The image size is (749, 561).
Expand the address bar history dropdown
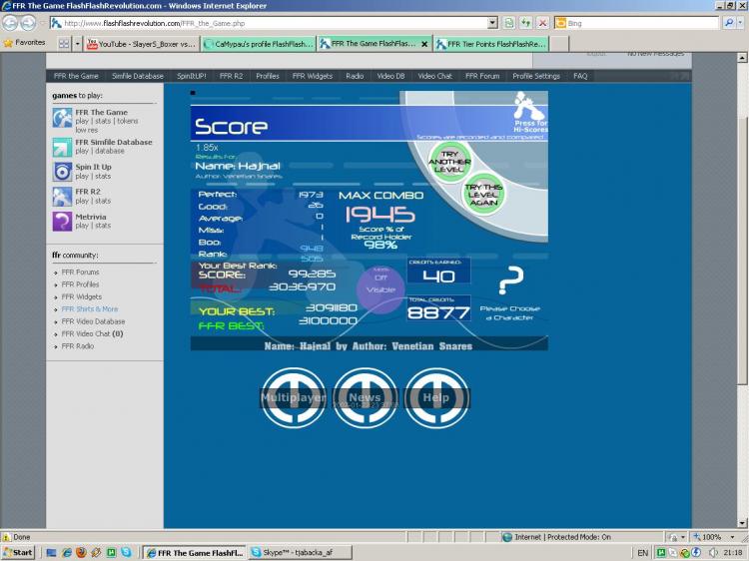pyautogui.click(x=493, y=22)
